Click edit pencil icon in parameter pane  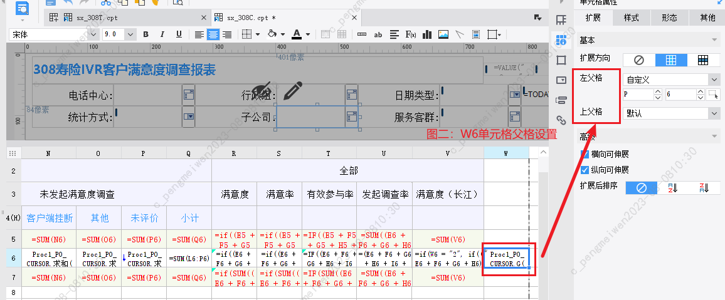pos(293,90)
